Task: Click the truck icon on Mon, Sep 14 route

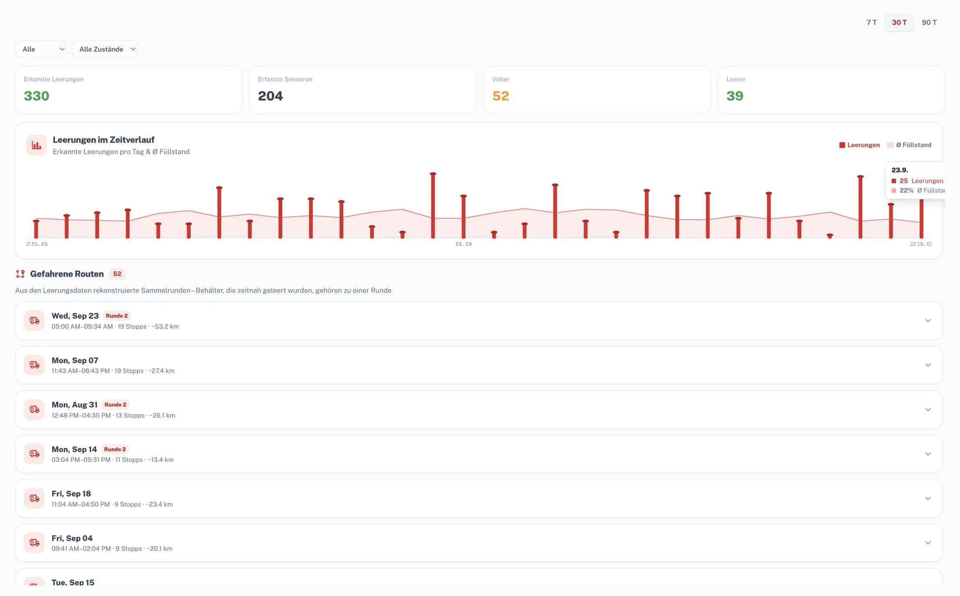Action: tap(34, 454)
